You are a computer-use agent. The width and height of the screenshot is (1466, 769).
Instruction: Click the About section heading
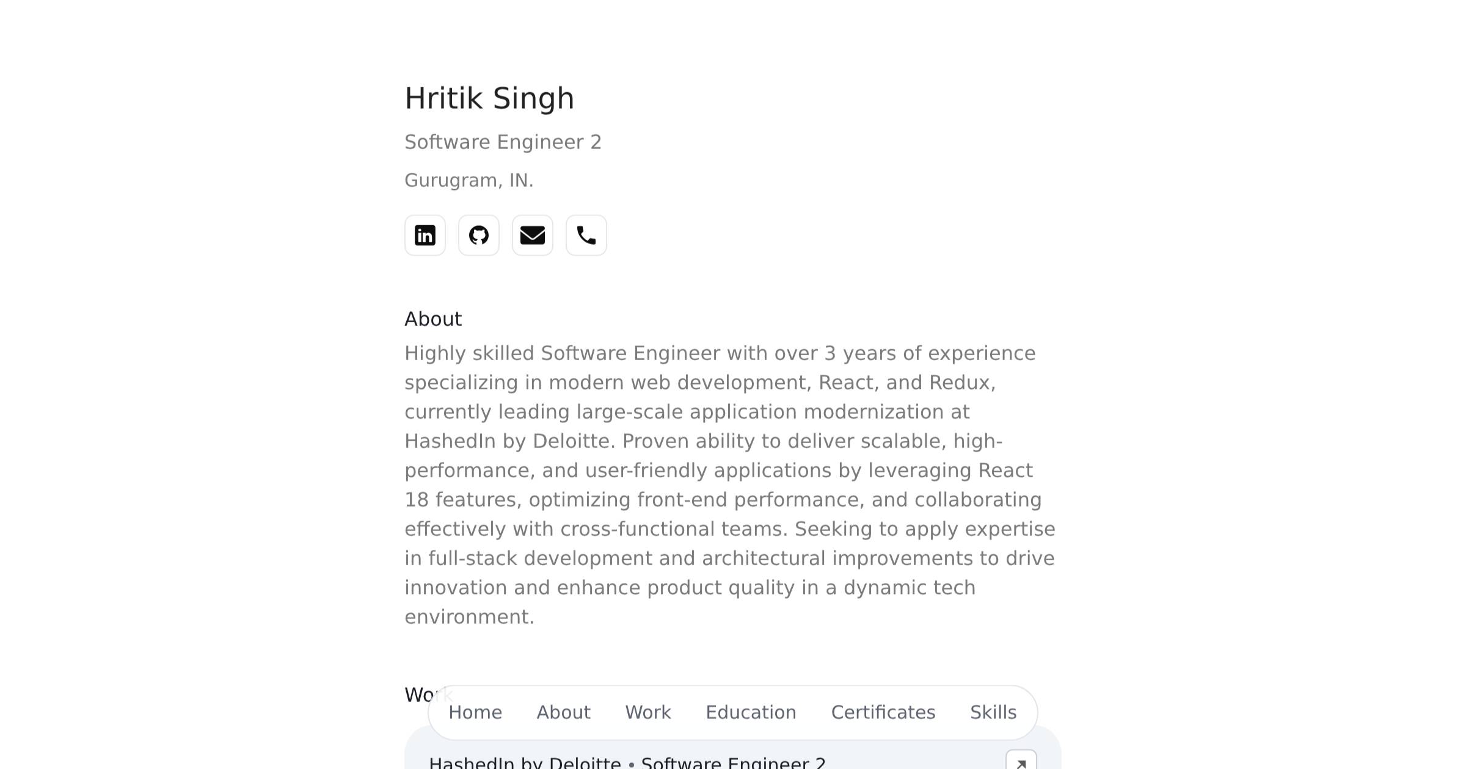pos(433,319)
